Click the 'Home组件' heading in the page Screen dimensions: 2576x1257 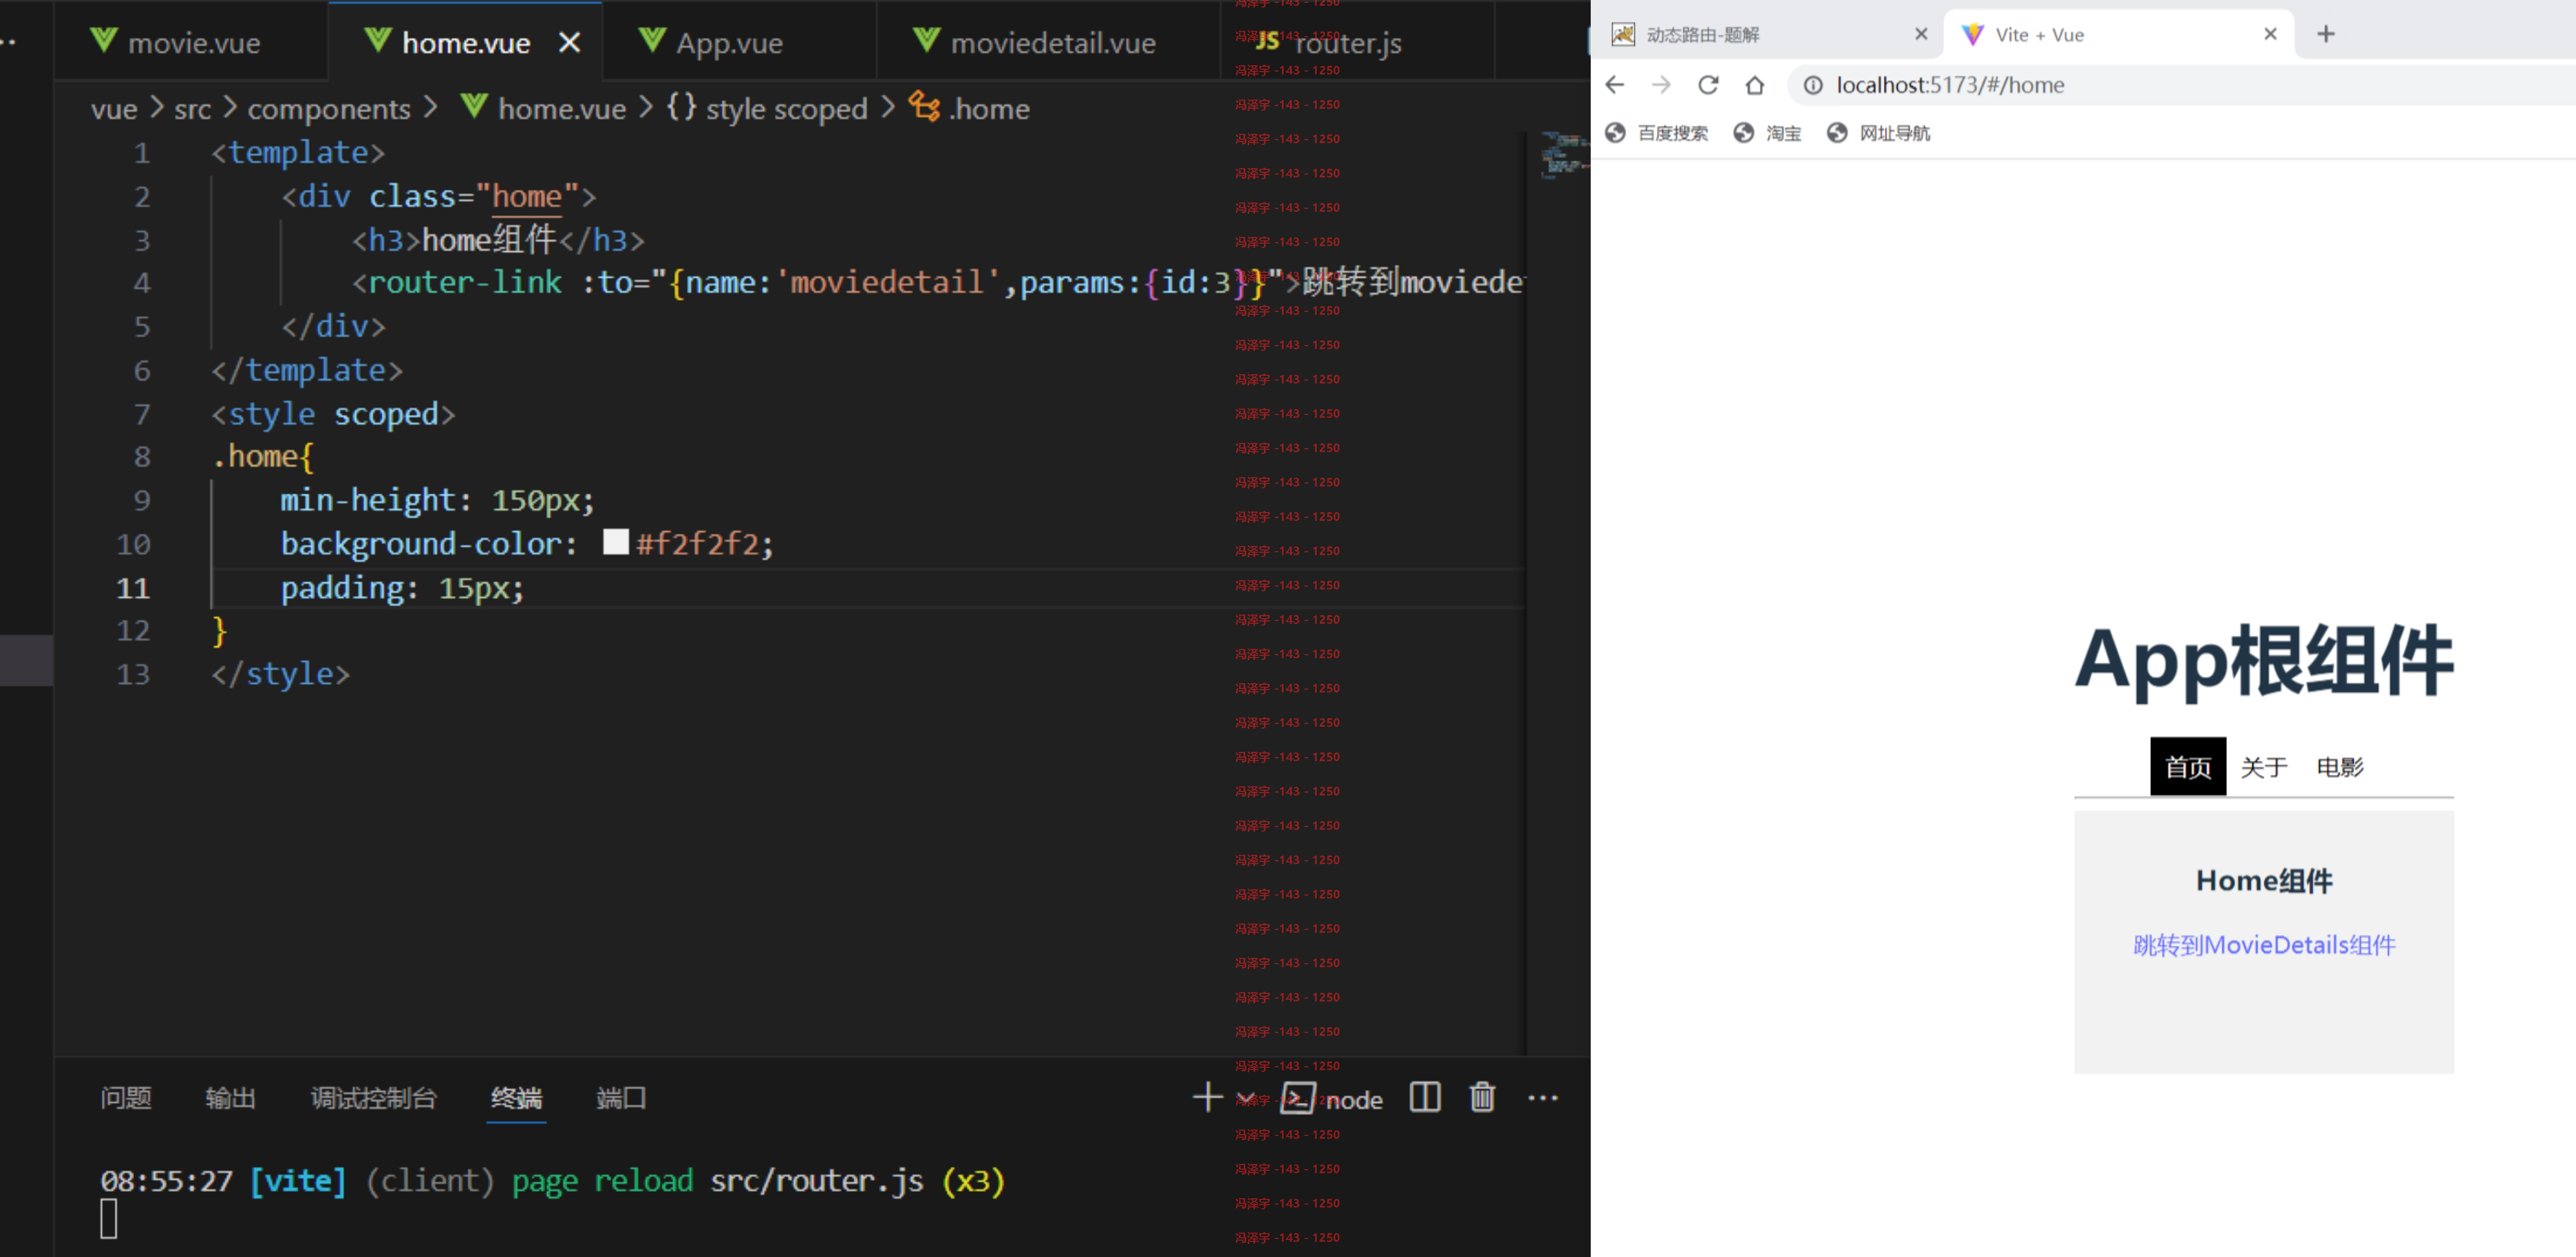[x=2264, y=880]
